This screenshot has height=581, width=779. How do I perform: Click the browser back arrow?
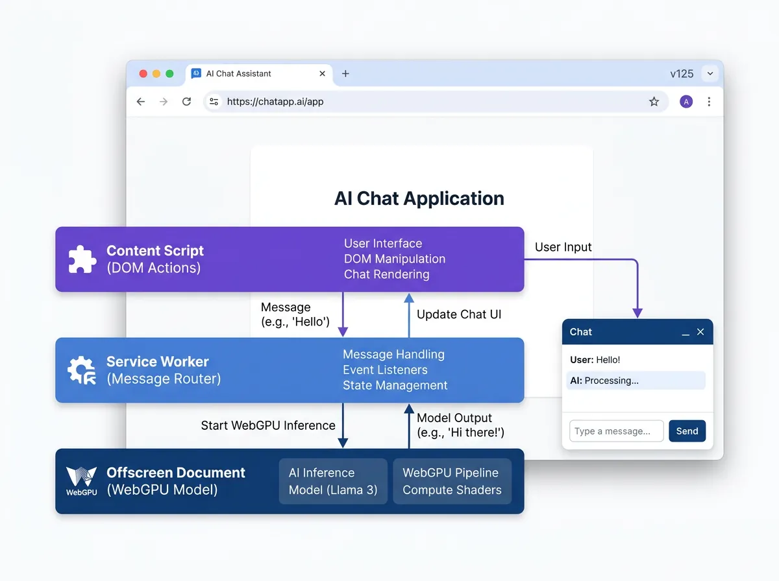coord(140,102)
